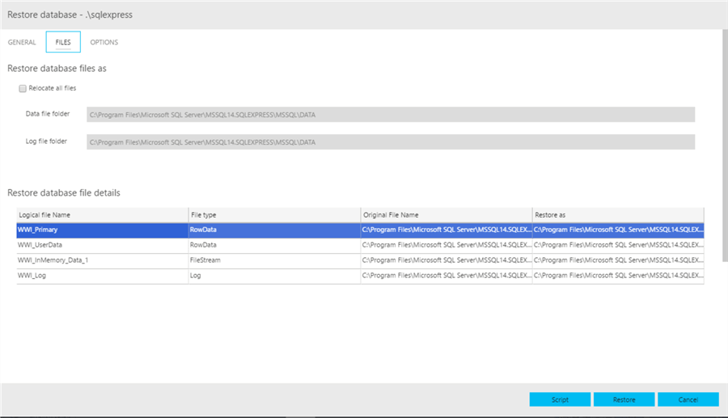The width and height of the screenshot is (728, 418).
Task: Enable the Relocate all files checkbox
Action: coord(23,88)
